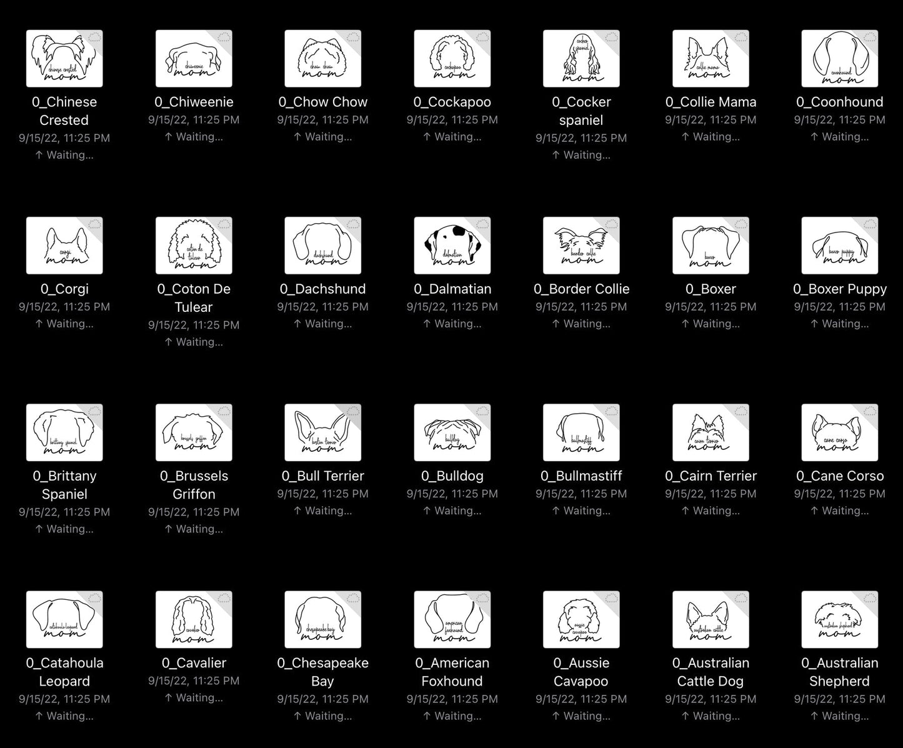The height and width of the screenshot is (748, 903).
Task: Open the 0_Coonhound design thumbnail
Action: point(839,59)
